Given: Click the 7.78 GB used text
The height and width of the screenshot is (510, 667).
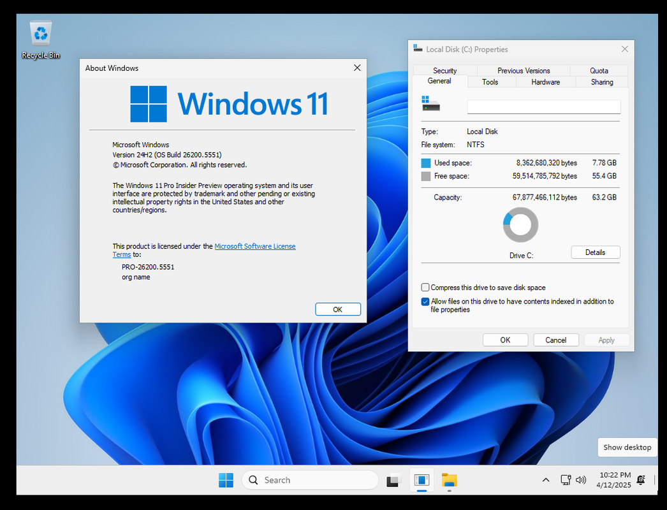Looking at the screenshot, I should 604,163.
